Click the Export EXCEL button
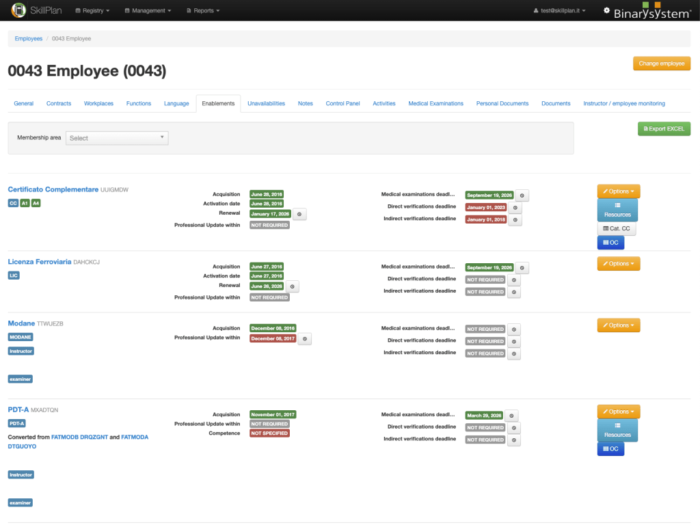 click(x=664, y=129)
